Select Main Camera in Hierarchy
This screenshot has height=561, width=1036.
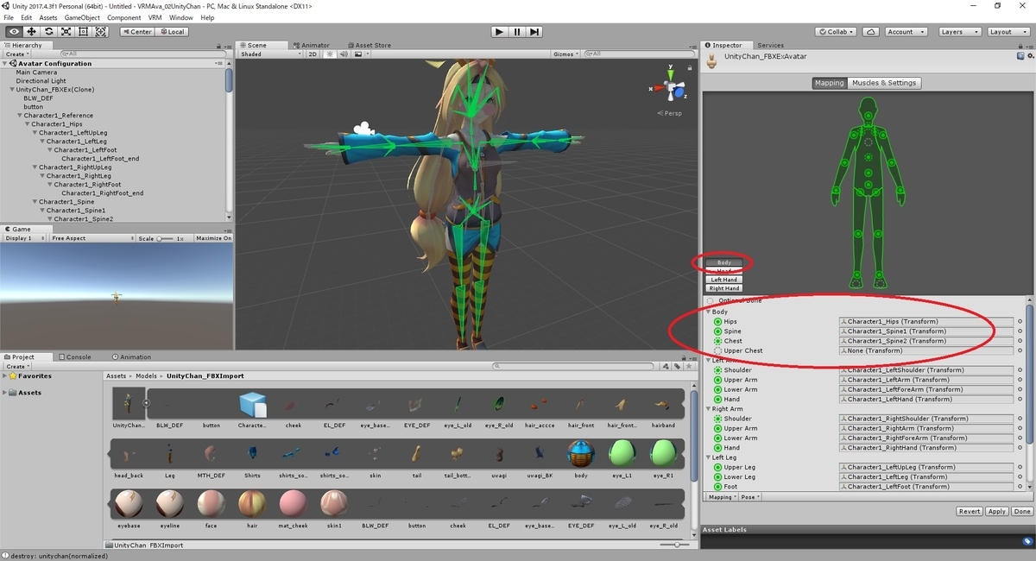coord(36,72)
